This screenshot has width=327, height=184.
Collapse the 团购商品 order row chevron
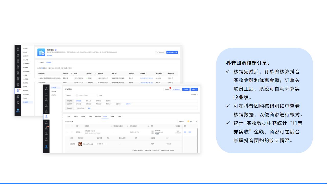67,132
